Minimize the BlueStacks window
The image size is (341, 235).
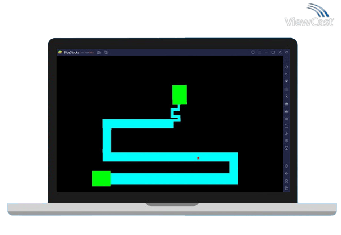click(x=266, y=52)
